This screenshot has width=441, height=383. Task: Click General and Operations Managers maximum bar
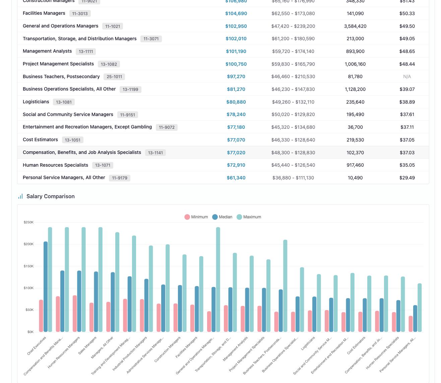click(218, 279)
